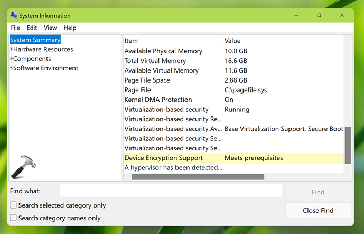Click the Close Find button

(x=318, y=210)
